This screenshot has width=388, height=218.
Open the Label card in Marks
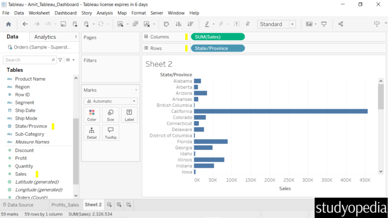pos(129,115)
